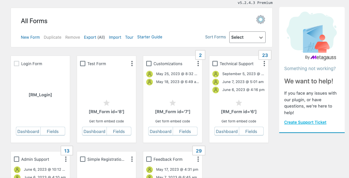Click Create Support Ticket link
The height and width of the screenshot is (178, 349).
[x=305, y=122]
